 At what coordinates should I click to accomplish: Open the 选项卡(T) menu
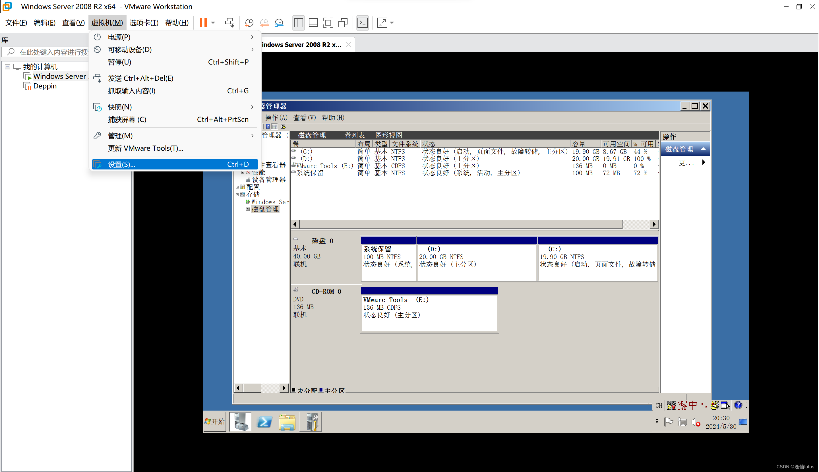click(144, 22)
